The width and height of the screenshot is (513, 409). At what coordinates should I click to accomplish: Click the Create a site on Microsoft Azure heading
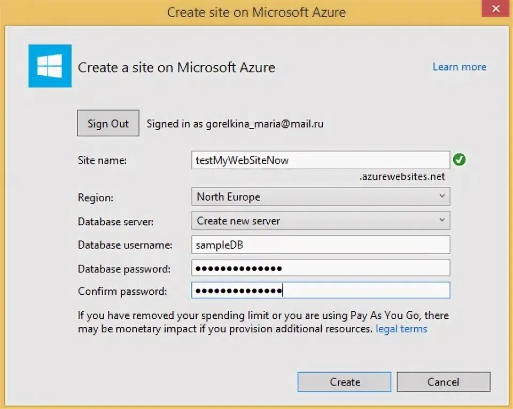tap(176, 67)
